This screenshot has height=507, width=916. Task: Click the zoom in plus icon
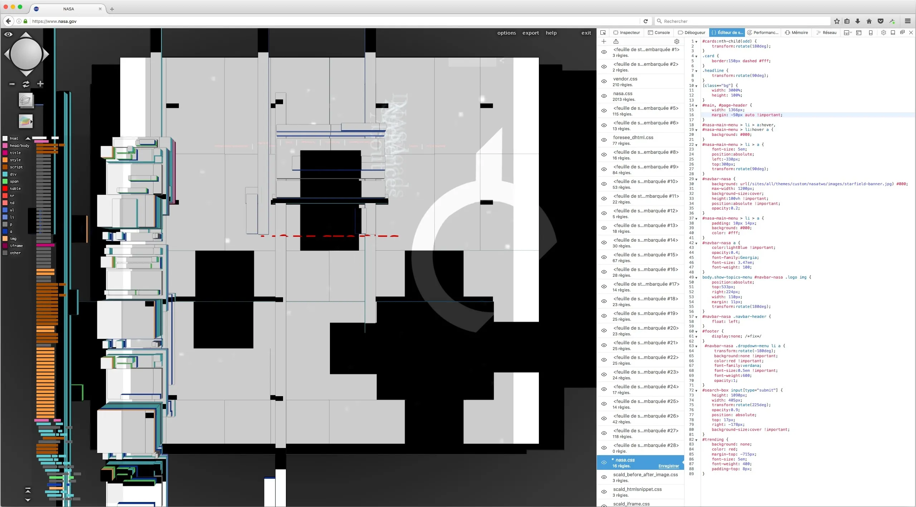pos(40,84)
